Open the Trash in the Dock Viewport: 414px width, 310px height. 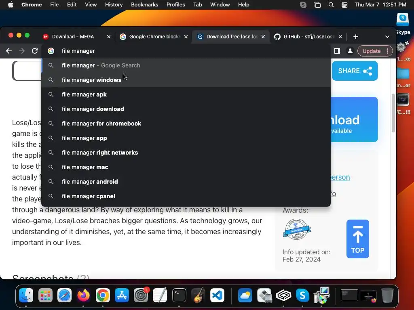[x=387, y=295]
